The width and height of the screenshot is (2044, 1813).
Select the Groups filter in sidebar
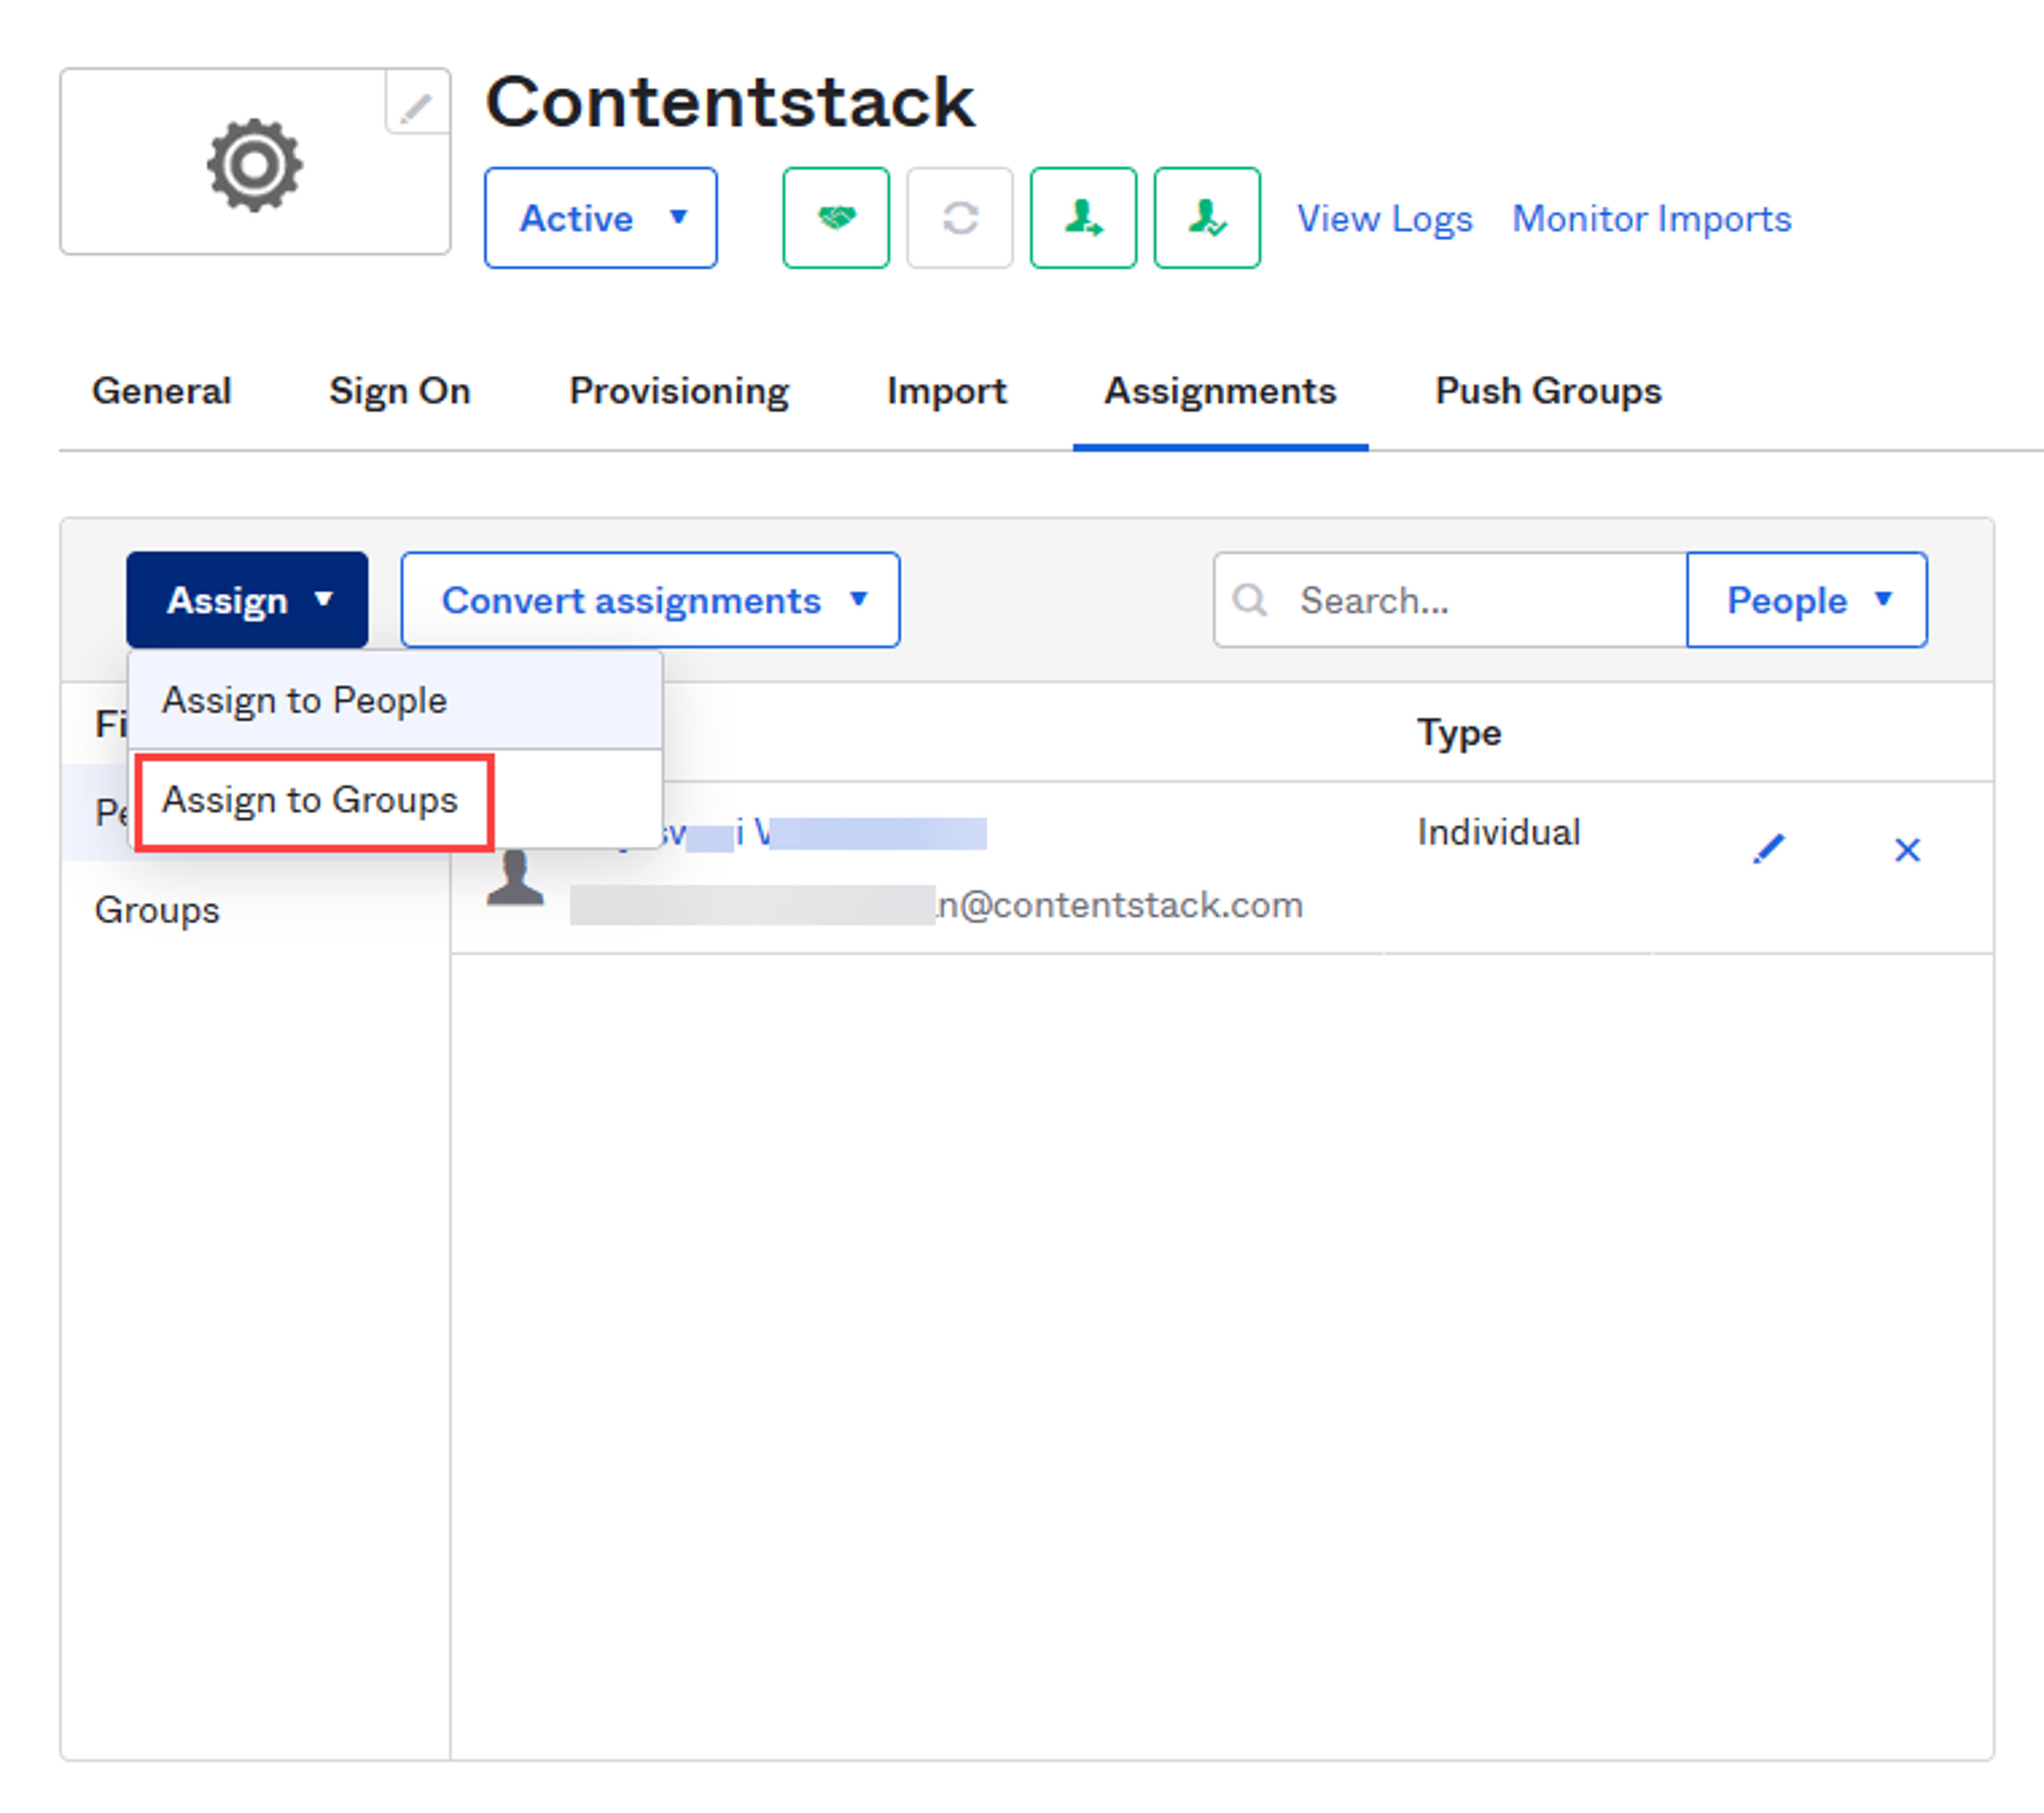157,910
